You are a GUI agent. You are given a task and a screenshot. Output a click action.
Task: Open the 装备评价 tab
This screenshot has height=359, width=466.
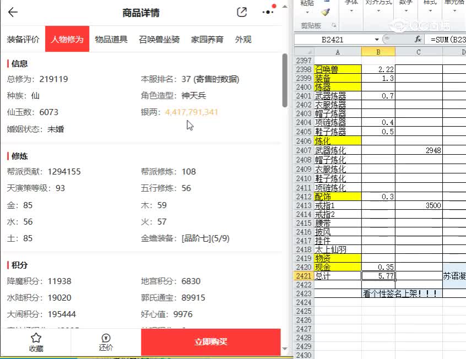(x=23, y=39)
